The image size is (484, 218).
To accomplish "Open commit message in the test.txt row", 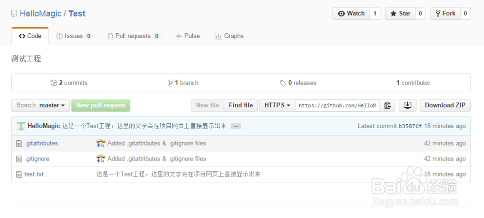I will (179, 174).
